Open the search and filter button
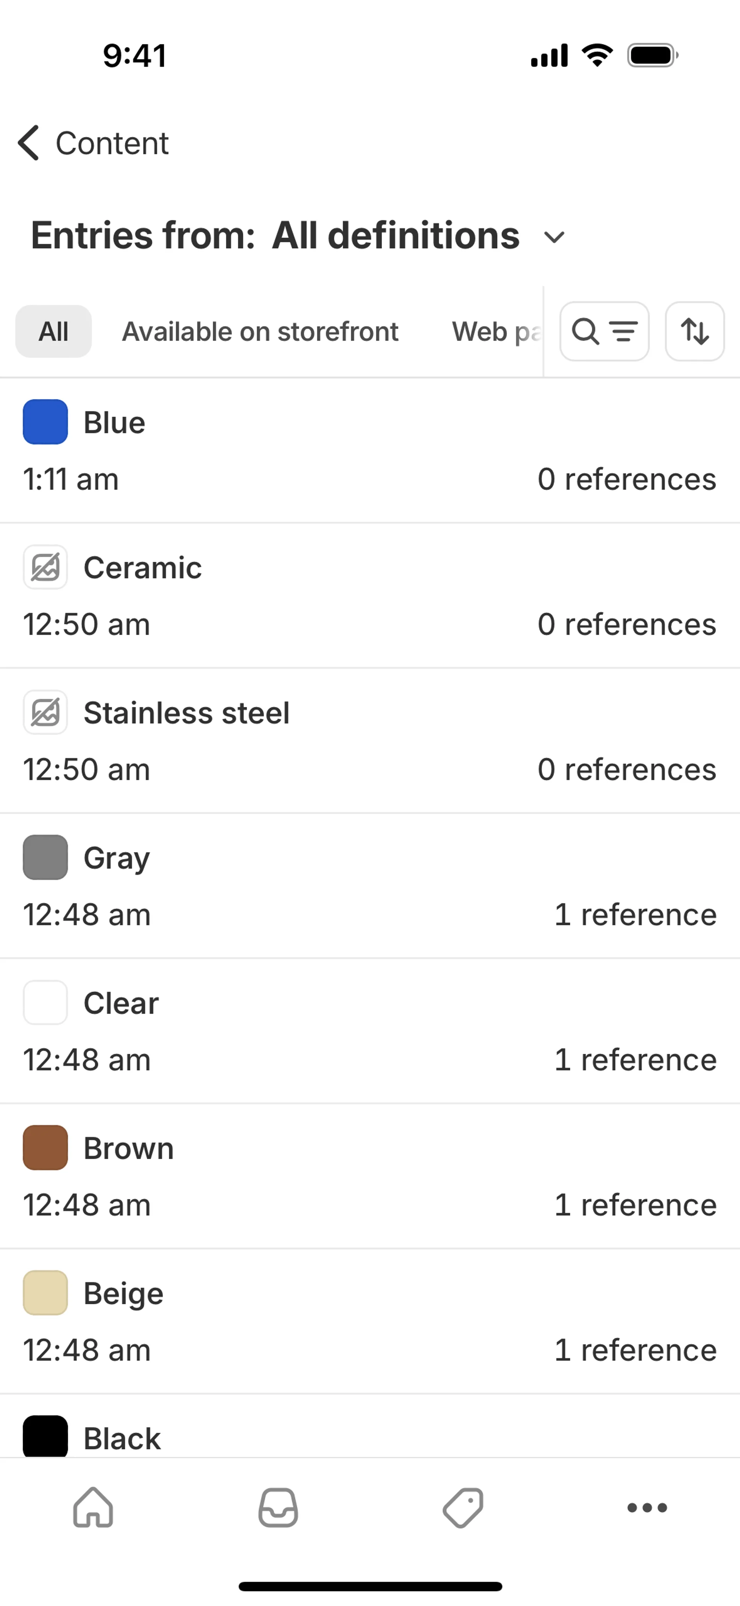 604,332
